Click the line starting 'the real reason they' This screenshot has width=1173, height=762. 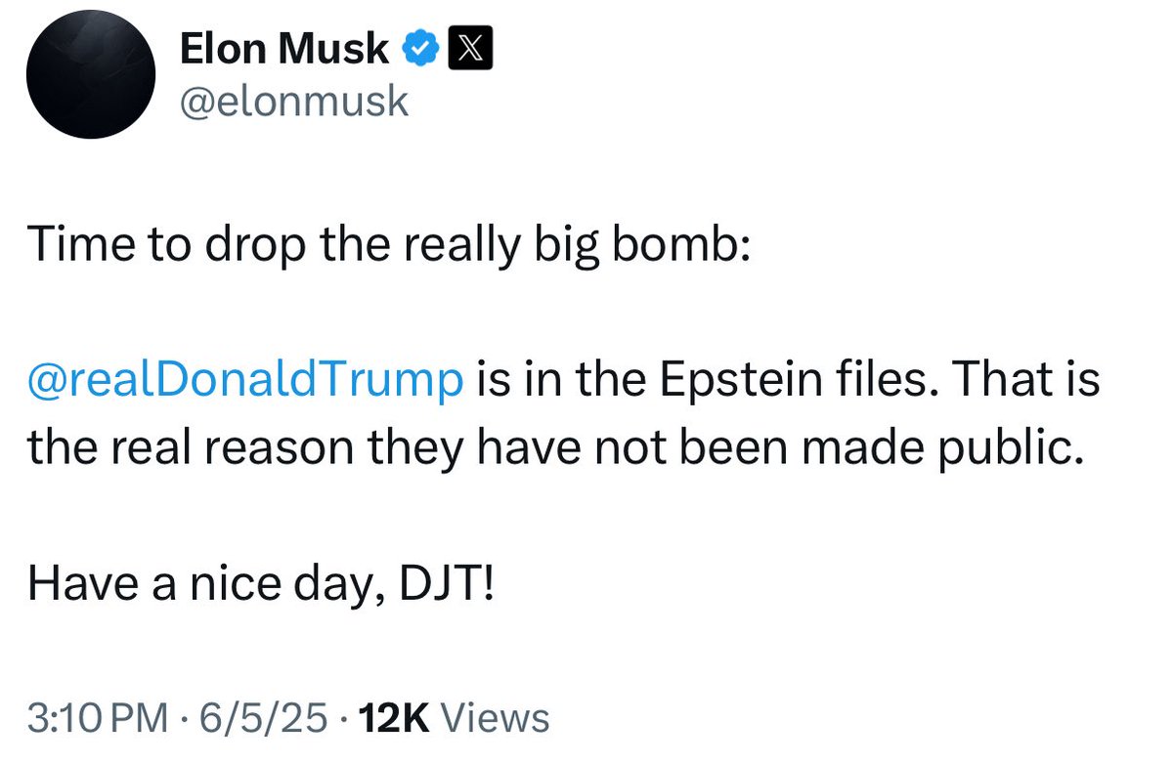[x=556, y=449]
